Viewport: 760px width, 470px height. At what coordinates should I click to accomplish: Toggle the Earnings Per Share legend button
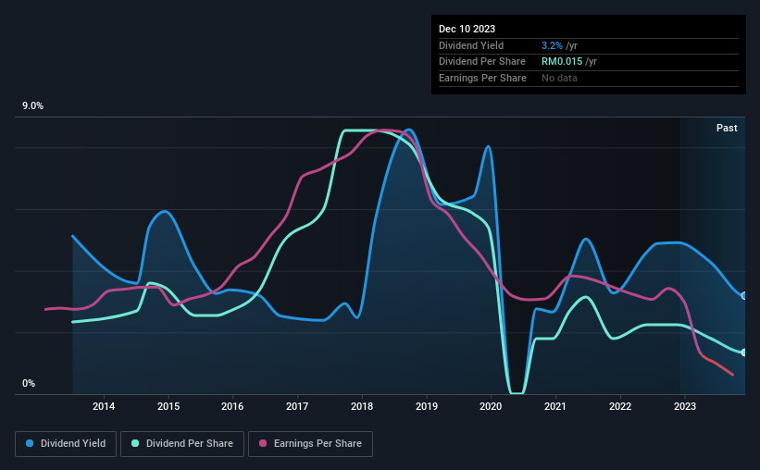(x=310, y=444)
